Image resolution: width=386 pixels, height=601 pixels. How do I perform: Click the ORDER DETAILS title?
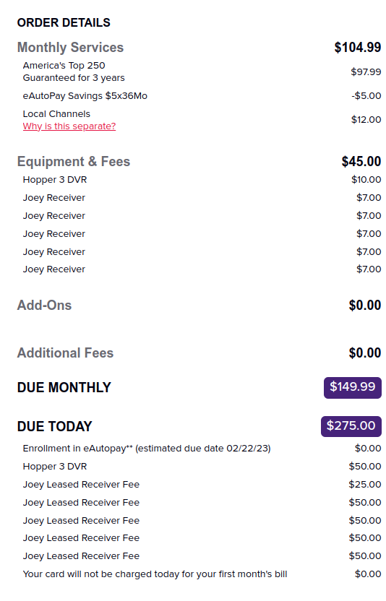coord(64,22)
